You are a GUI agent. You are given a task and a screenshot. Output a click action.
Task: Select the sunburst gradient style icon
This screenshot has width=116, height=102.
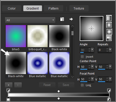(109, 32)
